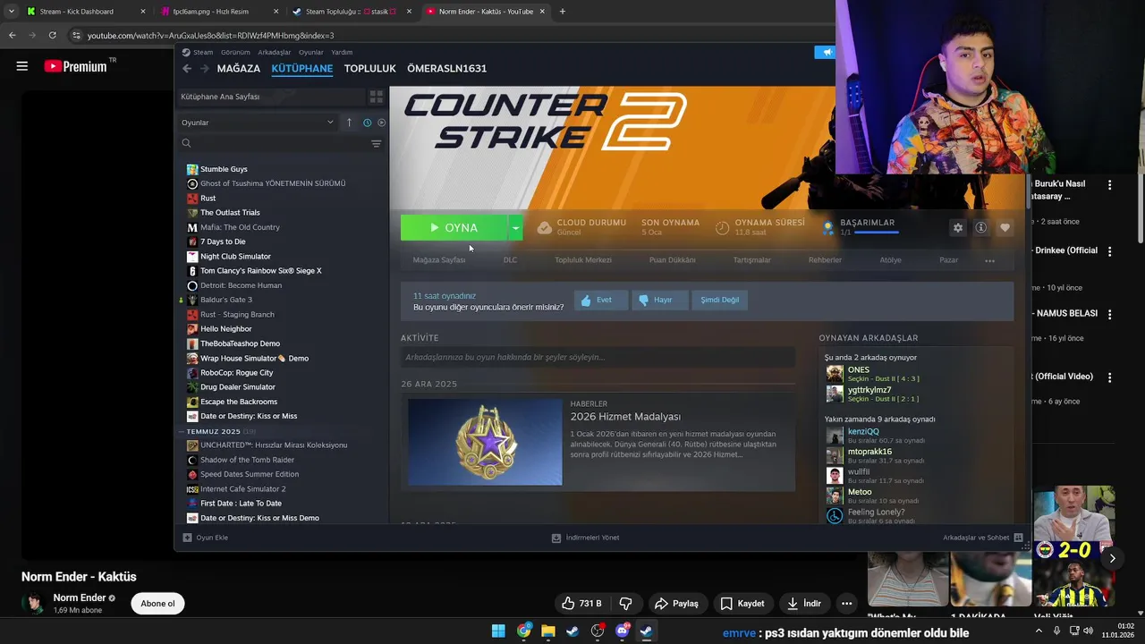Viewport: 1145px width, 644px height.
Task: Subscribe with Abone ol button
Action: [157, 604]
